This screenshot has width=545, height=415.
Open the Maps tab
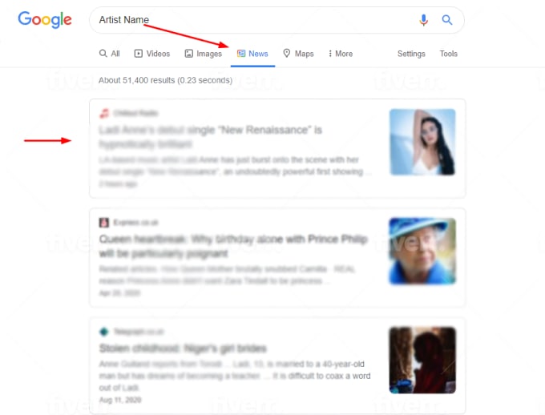(x=298, y=54)
